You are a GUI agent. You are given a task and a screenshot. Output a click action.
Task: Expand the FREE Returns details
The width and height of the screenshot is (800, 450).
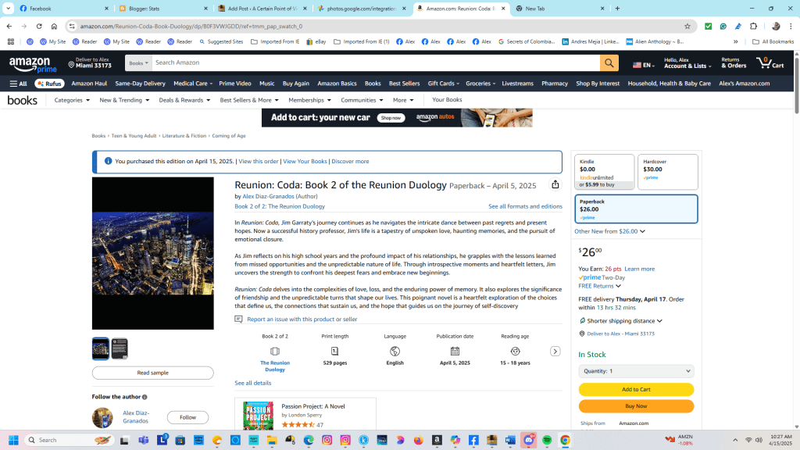pyautogui.click(x=599, y=286)
